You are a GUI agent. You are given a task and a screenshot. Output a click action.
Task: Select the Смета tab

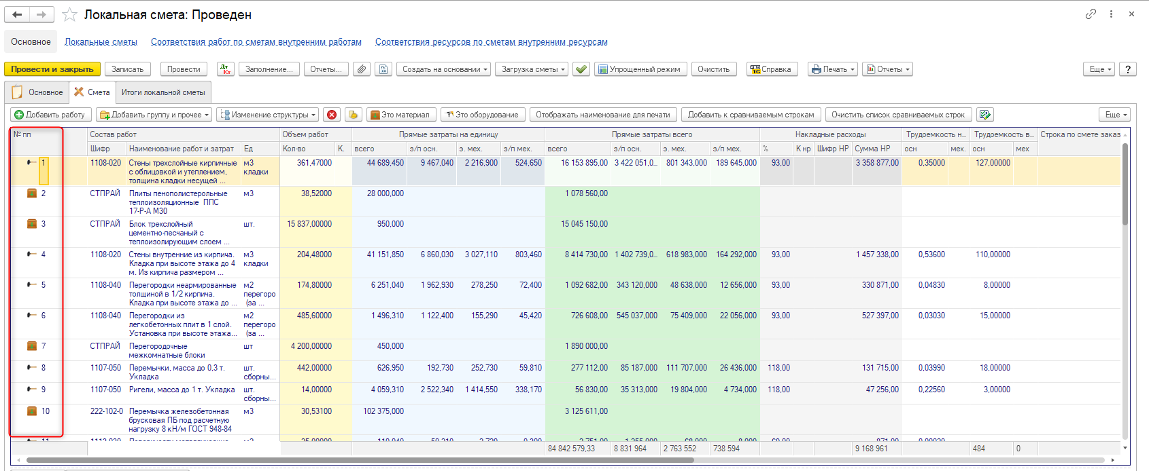click(x=92, y=92)
